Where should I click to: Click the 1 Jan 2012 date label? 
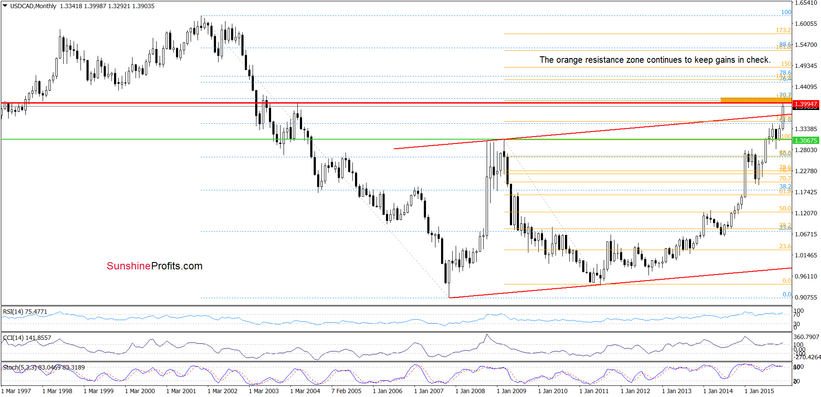pyautogui.click(x=636, y=391)
